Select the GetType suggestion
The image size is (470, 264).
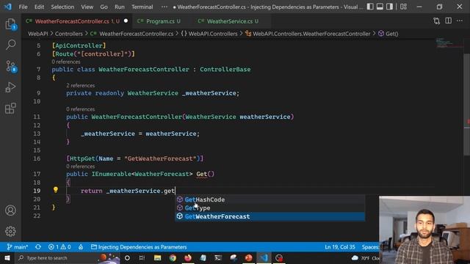pos(270,208)
